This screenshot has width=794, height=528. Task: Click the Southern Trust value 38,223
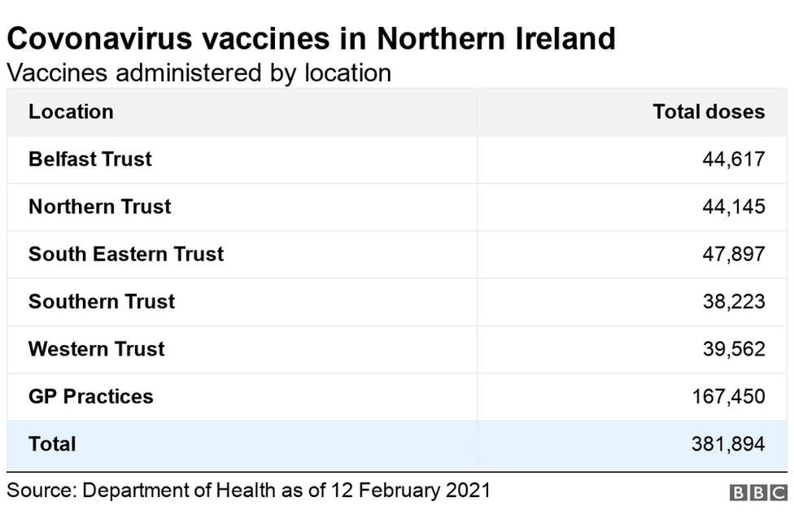click(x=733, y=302)
